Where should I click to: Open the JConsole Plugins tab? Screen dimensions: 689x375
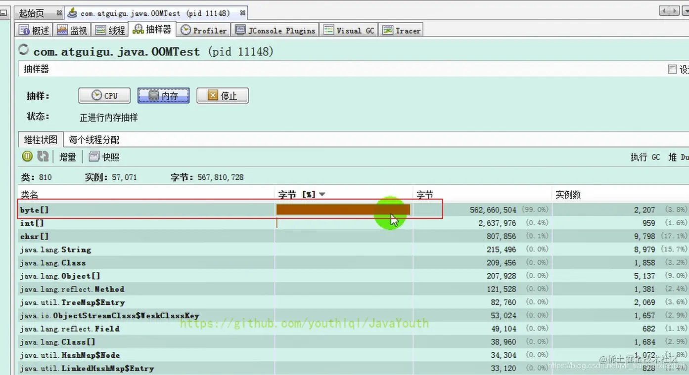click(x=276, y=30)
